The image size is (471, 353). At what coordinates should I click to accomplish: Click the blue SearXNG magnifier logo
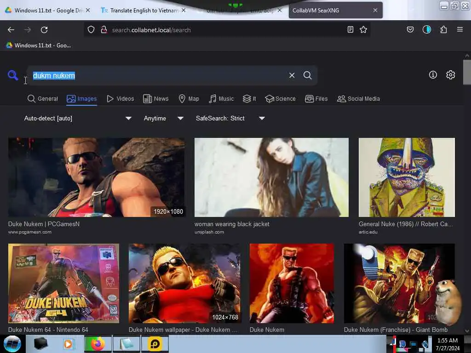click(x=13, y=75)
